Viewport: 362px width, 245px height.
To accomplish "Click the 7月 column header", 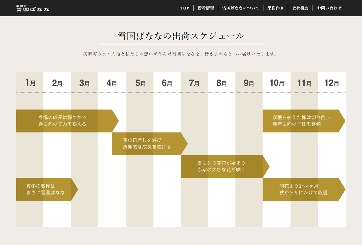I will pos(194,83).
